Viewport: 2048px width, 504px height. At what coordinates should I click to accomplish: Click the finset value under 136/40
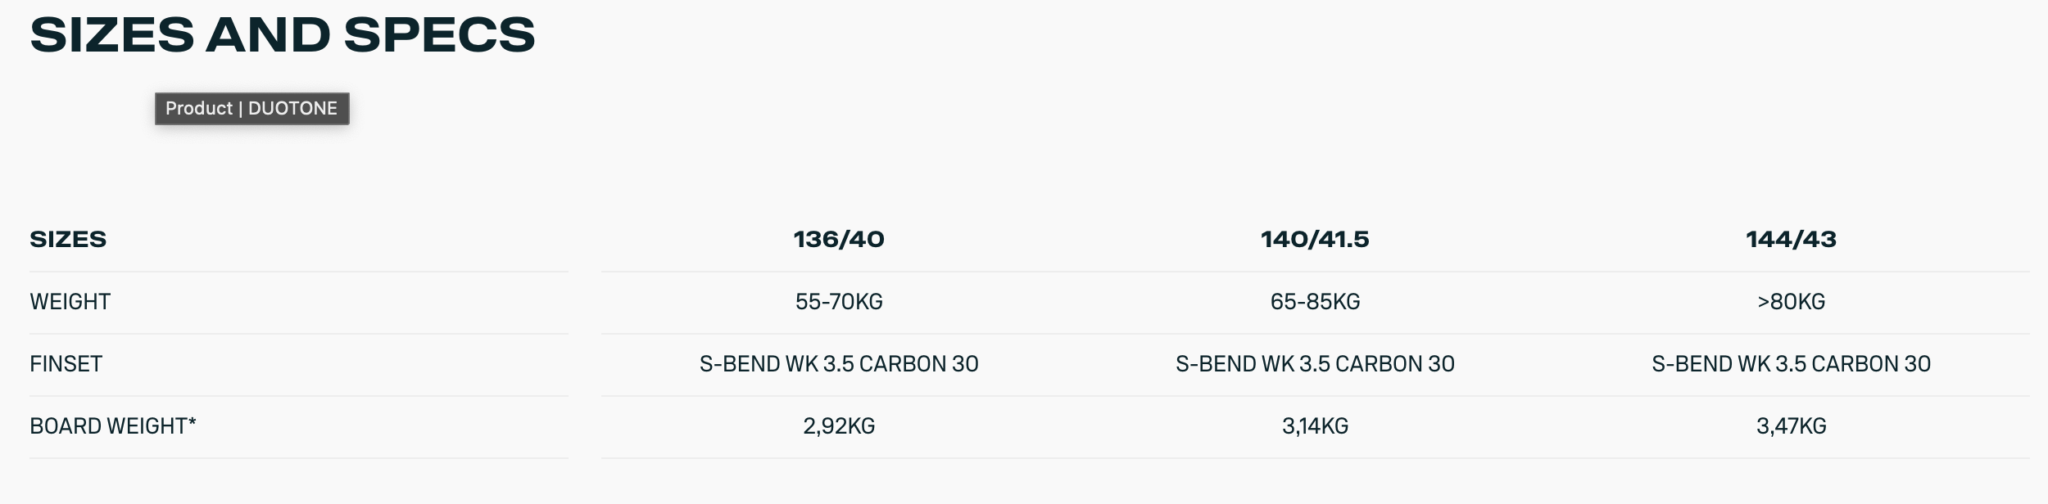[839, 364]
